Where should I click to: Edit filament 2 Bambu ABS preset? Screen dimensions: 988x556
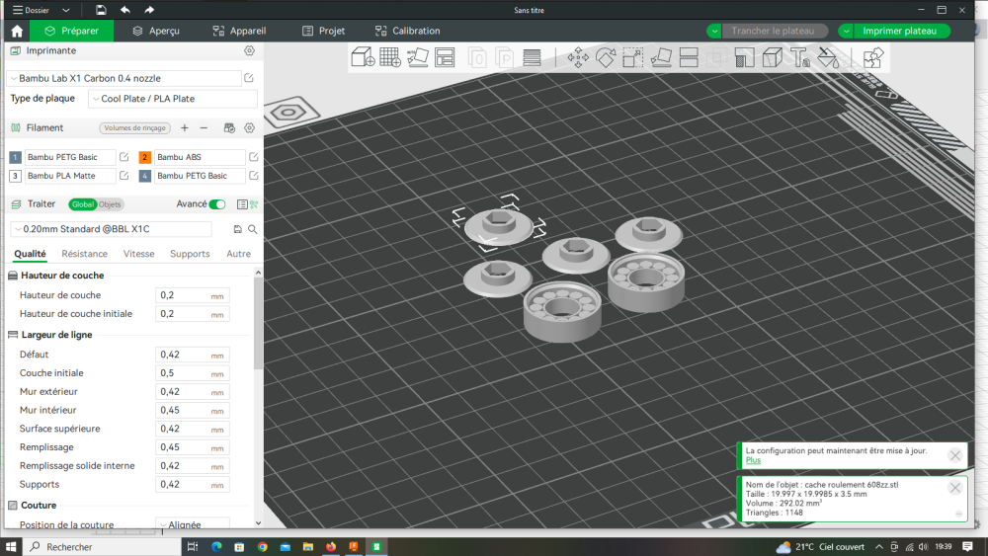pos(253,157)
